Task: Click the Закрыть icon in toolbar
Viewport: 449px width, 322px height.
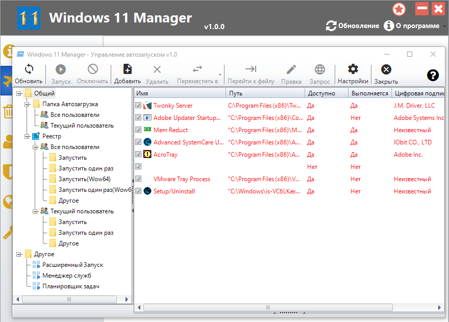Action: [x=386, y=69]
